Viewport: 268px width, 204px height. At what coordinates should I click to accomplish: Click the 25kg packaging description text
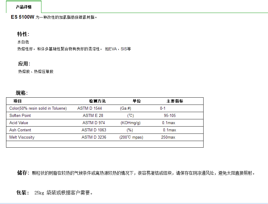point(63,193)
